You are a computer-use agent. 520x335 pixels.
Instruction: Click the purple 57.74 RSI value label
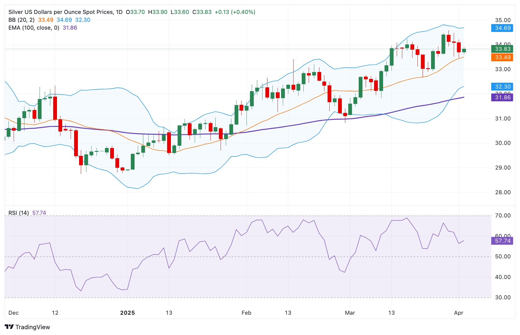(x=501, y=241)
